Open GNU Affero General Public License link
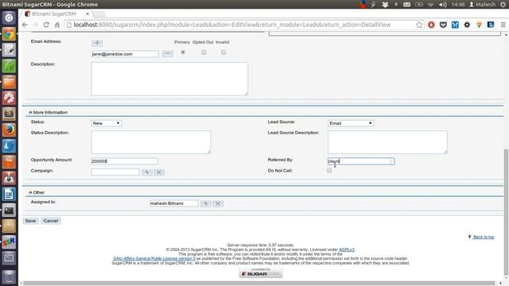 154,258
